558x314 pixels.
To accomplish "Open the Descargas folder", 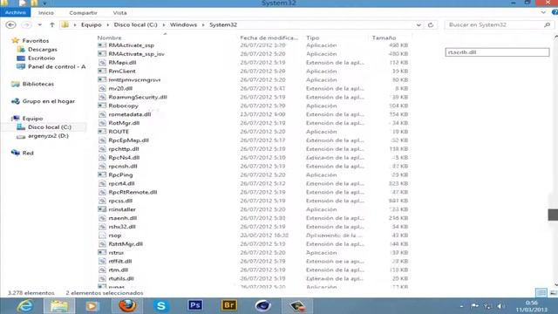I will coord(43,50).
